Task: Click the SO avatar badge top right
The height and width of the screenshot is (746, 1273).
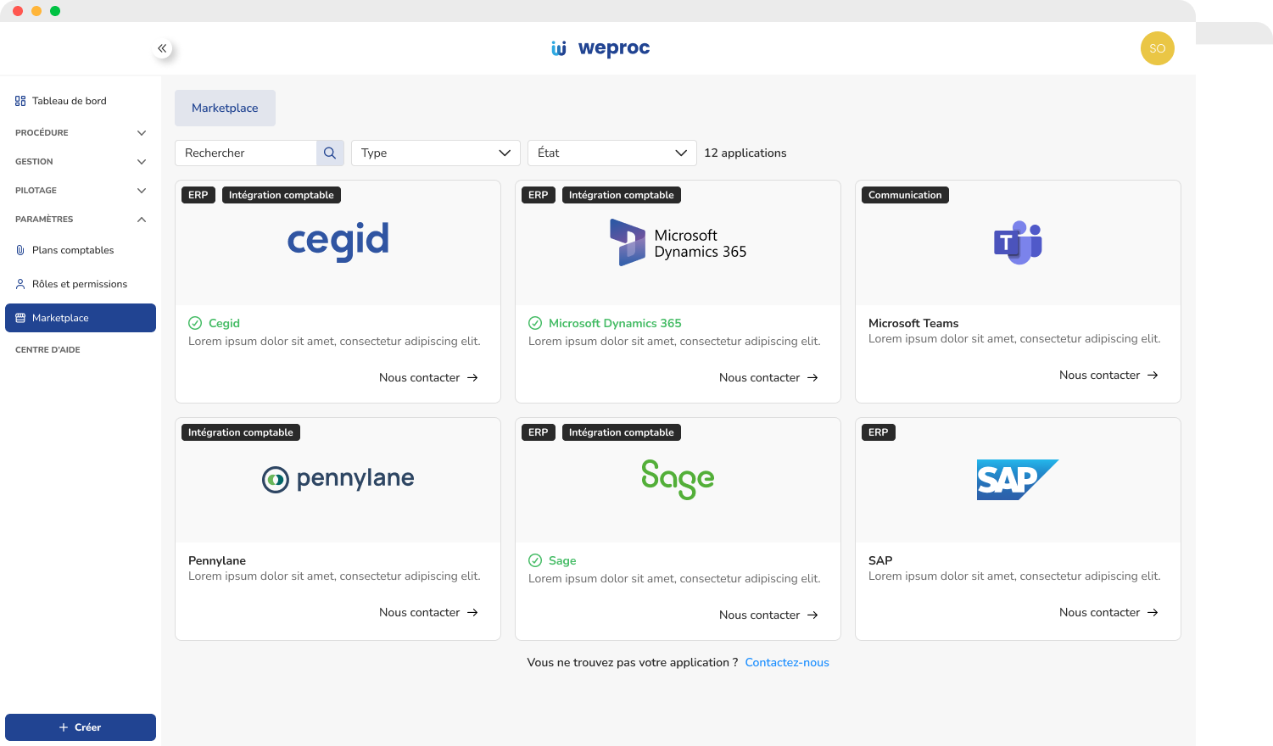Action: (1158, 48)
